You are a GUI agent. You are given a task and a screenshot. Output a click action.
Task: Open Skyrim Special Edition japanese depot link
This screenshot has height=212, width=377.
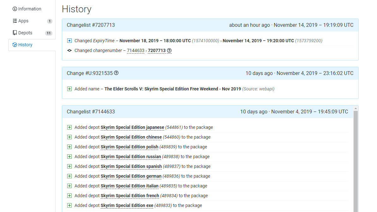point(133,127)
